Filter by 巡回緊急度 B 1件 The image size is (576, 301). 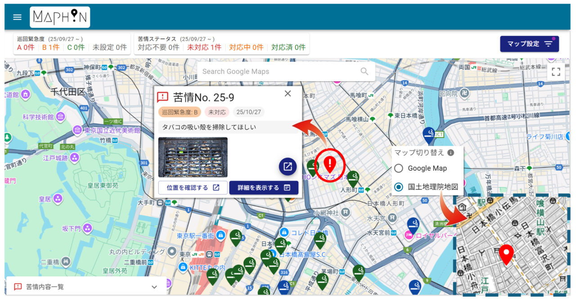tap(50, 47)
